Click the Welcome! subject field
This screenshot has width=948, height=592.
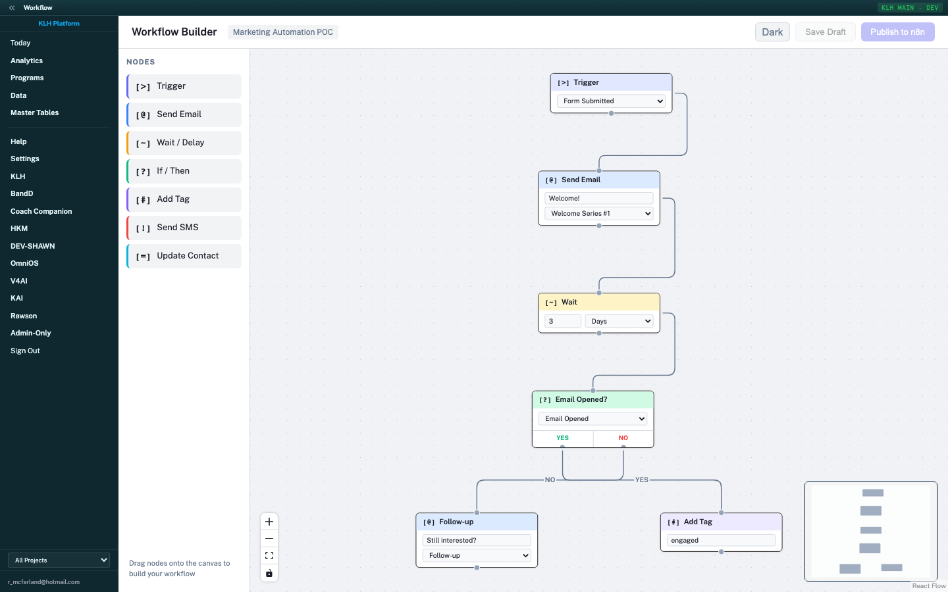[599, 198]
